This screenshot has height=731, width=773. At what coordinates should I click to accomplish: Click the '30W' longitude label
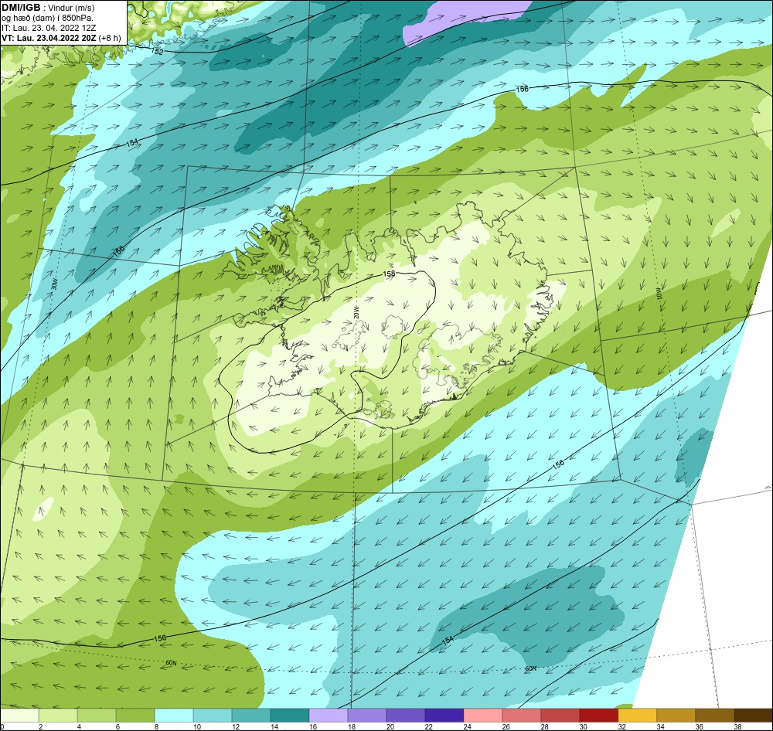coord(54,284)
